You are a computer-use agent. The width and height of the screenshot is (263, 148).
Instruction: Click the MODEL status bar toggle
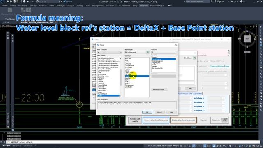click(x=176, y=146)
